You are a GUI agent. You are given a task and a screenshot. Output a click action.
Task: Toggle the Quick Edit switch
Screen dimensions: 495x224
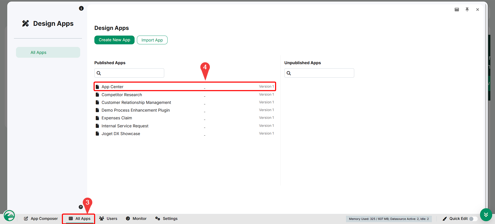473,219
